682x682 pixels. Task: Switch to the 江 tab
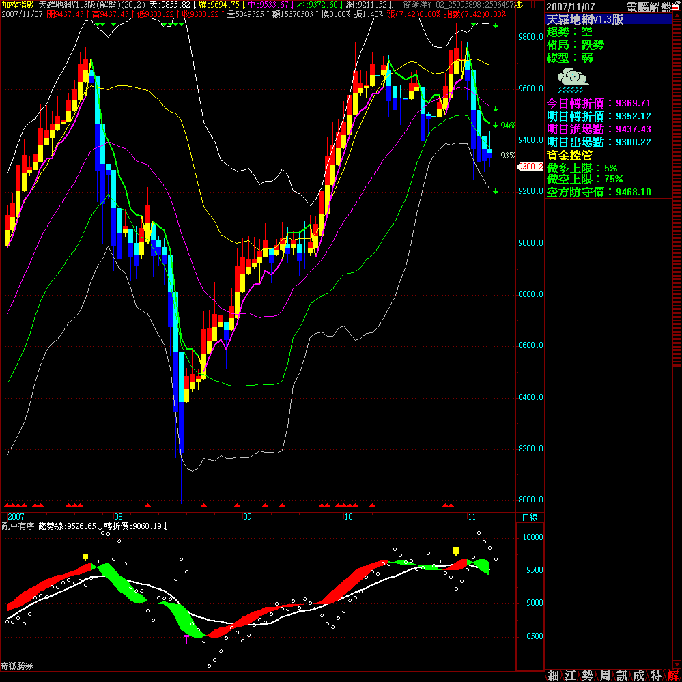tap(571, 675)
